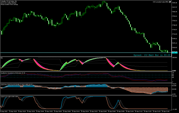Click the cyan current price tag on the price scale
This screenshot has width=179, height=113.
tap(175, 53)
